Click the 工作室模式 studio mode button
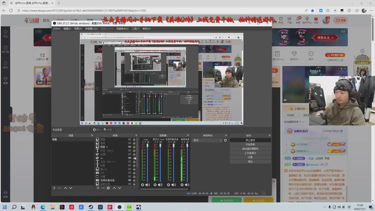Image resolution: width=375 pixels, height=211 pixels. [250, 153]
